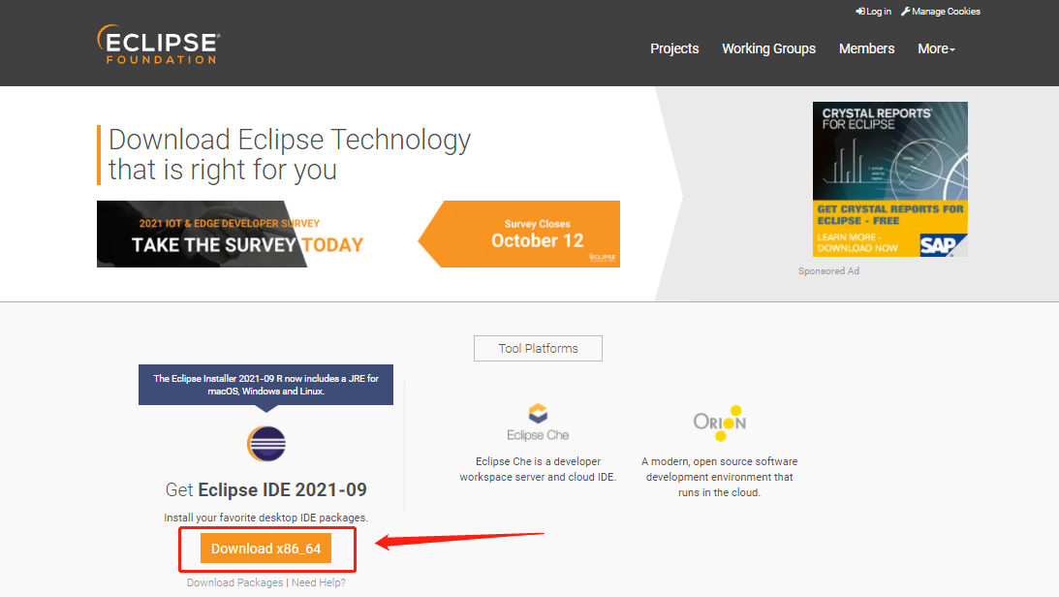
Task: Click the Download Eclipse Technology heading
Action: click(290, 155)
